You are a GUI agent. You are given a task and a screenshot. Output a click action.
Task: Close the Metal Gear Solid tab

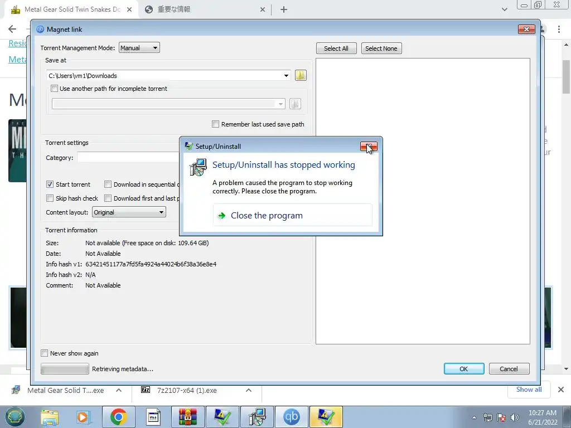[129, 9]
